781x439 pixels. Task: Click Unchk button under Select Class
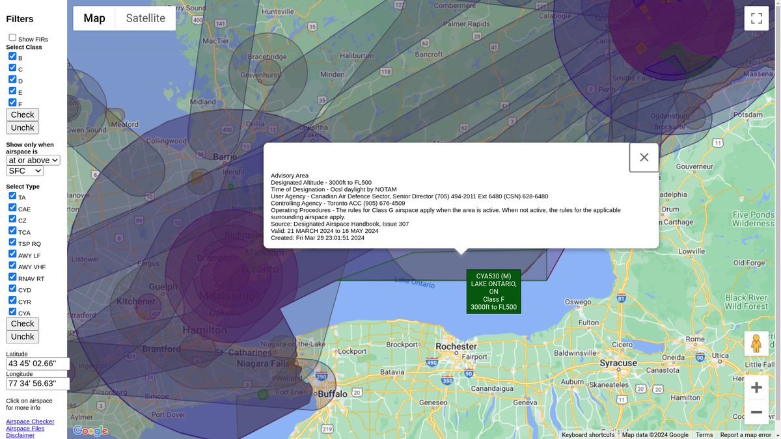tap(22, 127)
